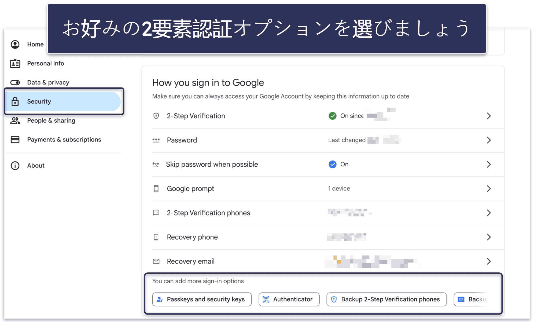
Task: Open Payments & subscriptions page
Action: tap(64, 140)
